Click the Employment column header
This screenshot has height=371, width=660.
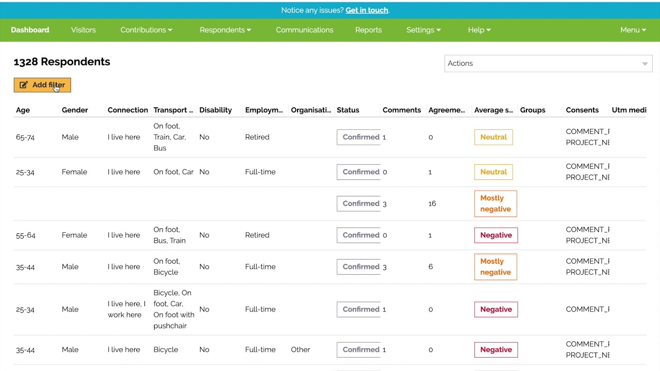tap(264, 110)
